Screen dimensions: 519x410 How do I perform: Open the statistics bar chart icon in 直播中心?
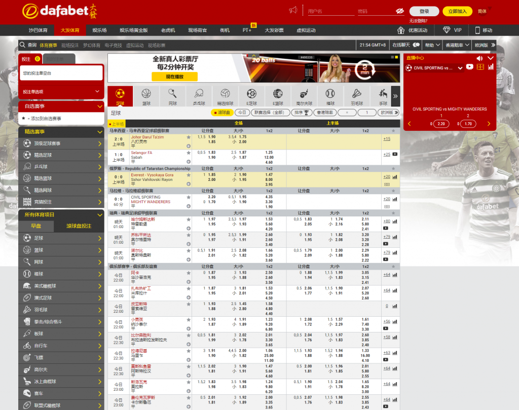(490, 67)
